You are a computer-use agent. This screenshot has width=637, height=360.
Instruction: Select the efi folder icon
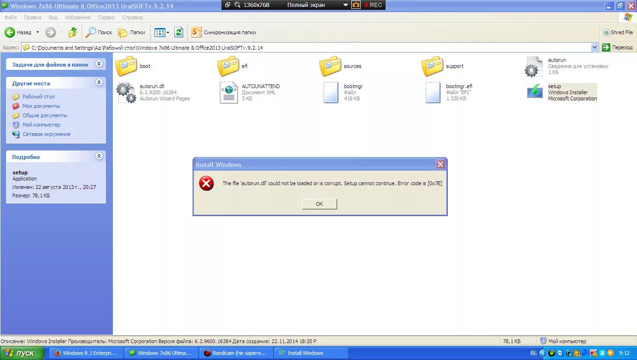[x=228, y=66]
